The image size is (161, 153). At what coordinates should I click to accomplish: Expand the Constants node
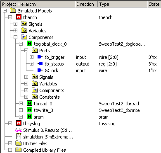(x=26, y=97)
